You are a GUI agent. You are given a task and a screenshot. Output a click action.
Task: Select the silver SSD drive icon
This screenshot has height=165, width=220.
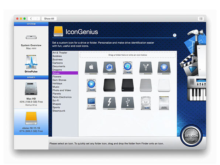pos(164,103)
